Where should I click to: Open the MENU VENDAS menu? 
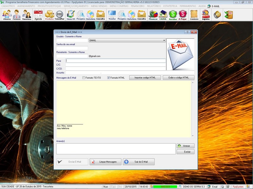point(99,6)
